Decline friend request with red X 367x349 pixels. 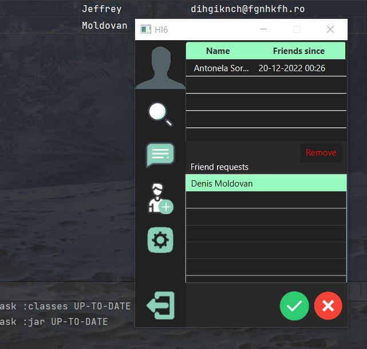pos(328,306)
